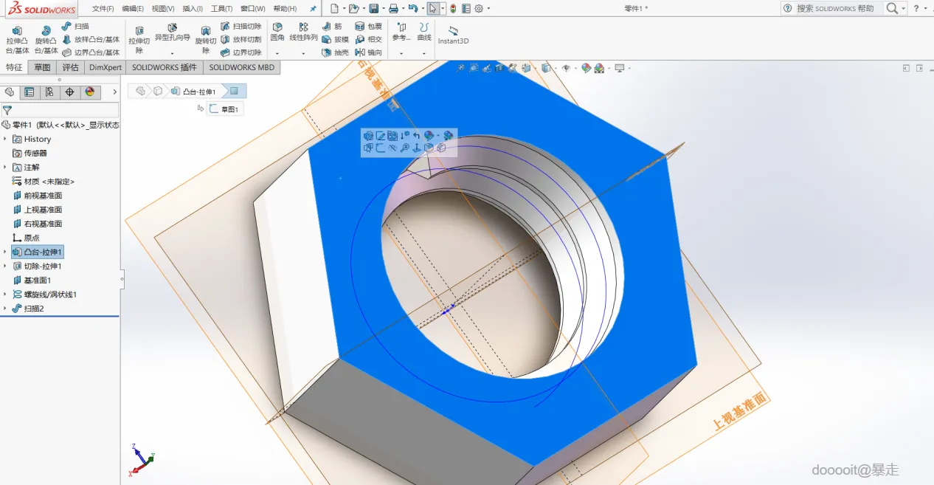The image size is (934, 485).
Task: Click the Reference Geometry (参考...) tool
Action: point(401,32)
